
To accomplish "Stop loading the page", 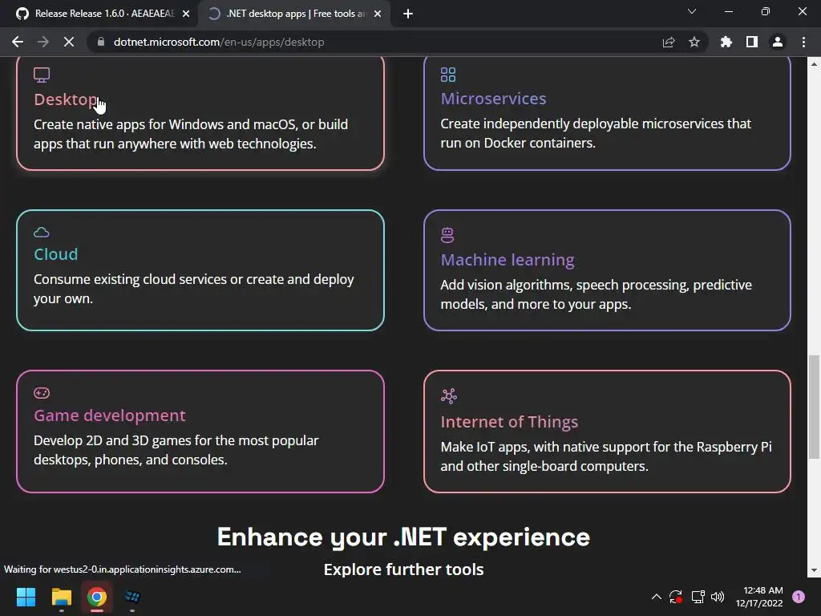I will point(69,42).
